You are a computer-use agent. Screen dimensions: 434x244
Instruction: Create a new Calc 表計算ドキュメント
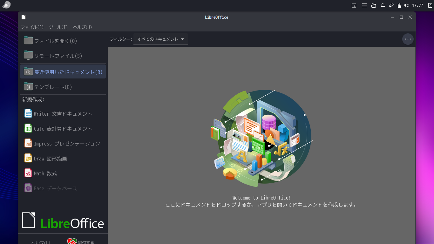point(63,128)
